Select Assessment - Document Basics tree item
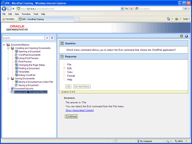This screenshot has height=144, width=192. [x=31, y=92]
